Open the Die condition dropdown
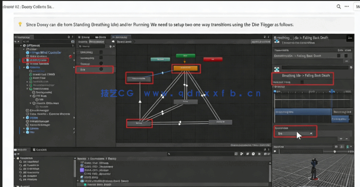The image size is (360, 187). 295,134
